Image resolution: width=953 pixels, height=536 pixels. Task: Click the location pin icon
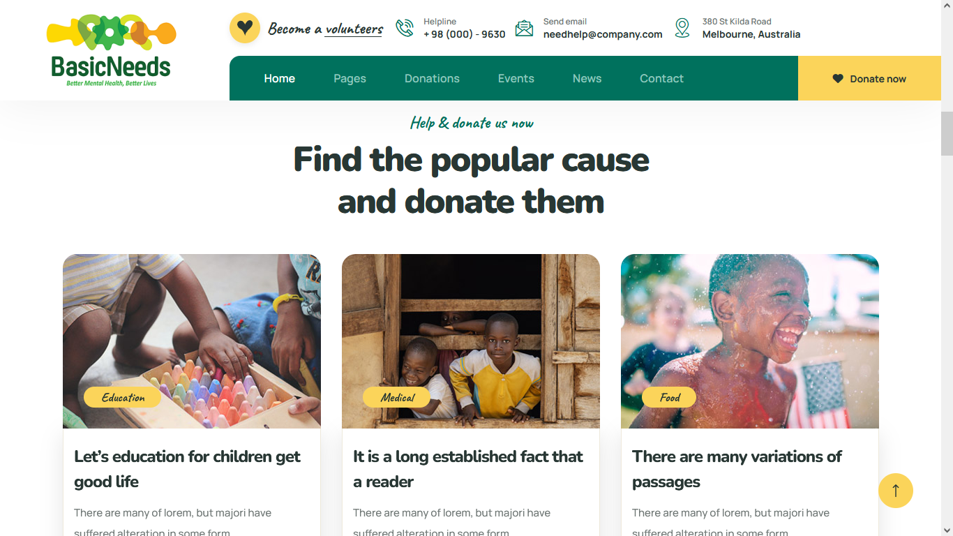682,28
